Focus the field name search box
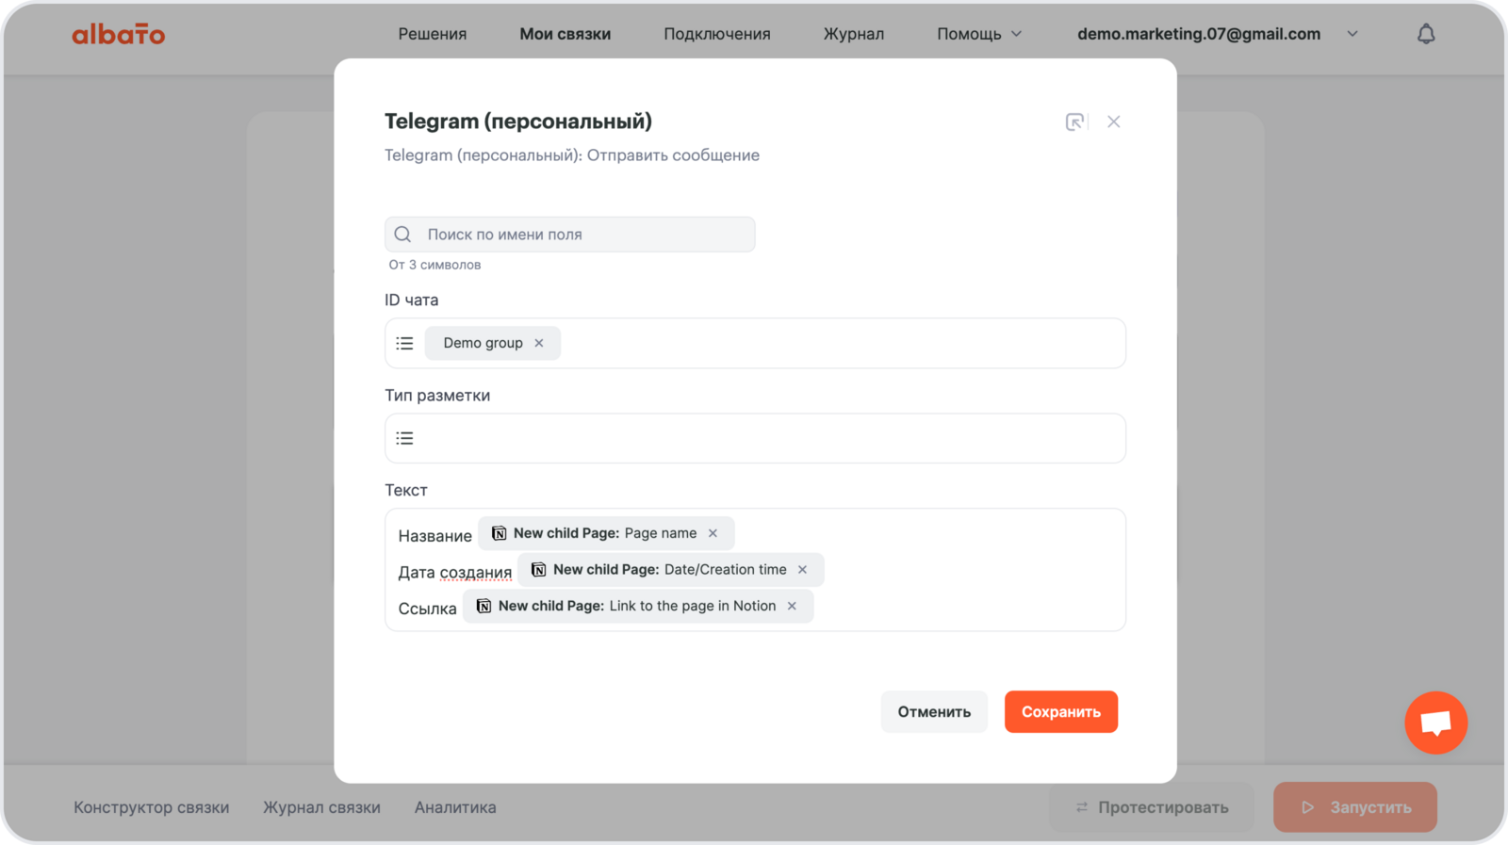 (584, 235)
